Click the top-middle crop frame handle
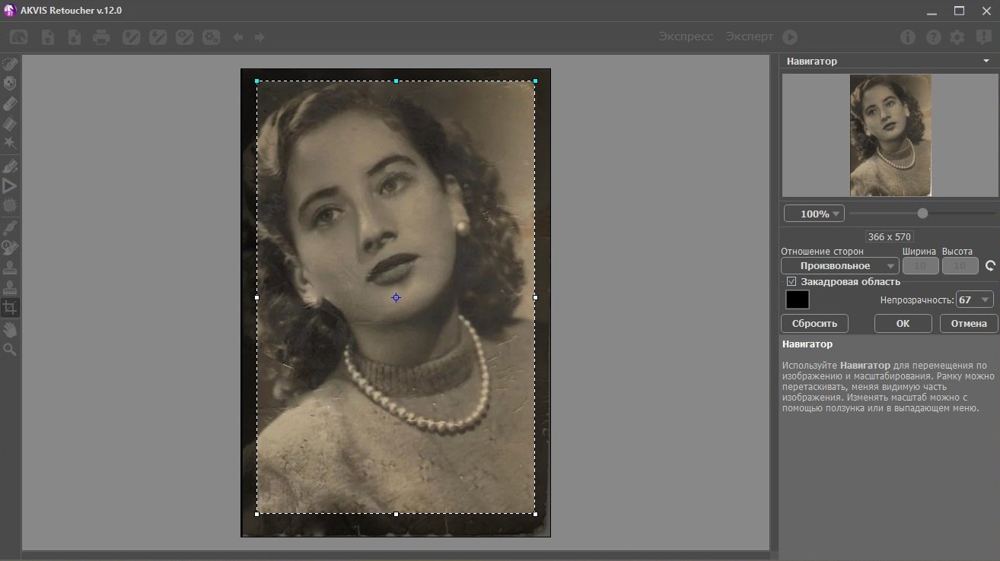 [396, 81]
